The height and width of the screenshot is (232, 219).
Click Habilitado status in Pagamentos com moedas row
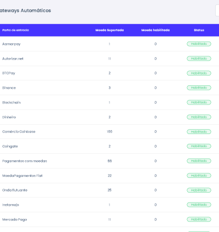point(199,161)
